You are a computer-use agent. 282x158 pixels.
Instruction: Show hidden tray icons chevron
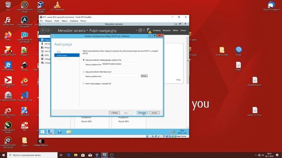tap(256, 155)
